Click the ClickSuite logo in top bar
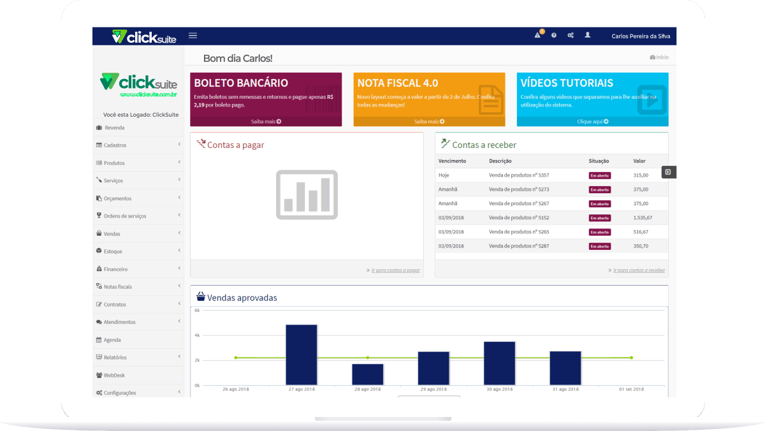 pyautogui.click(x=144, y=36)
